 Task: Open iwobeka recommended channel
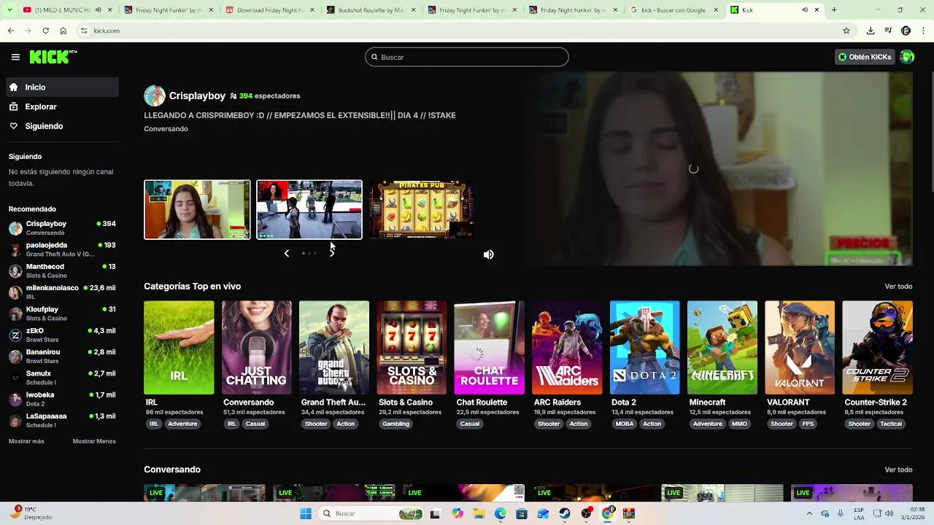click(x=62, y=399)
